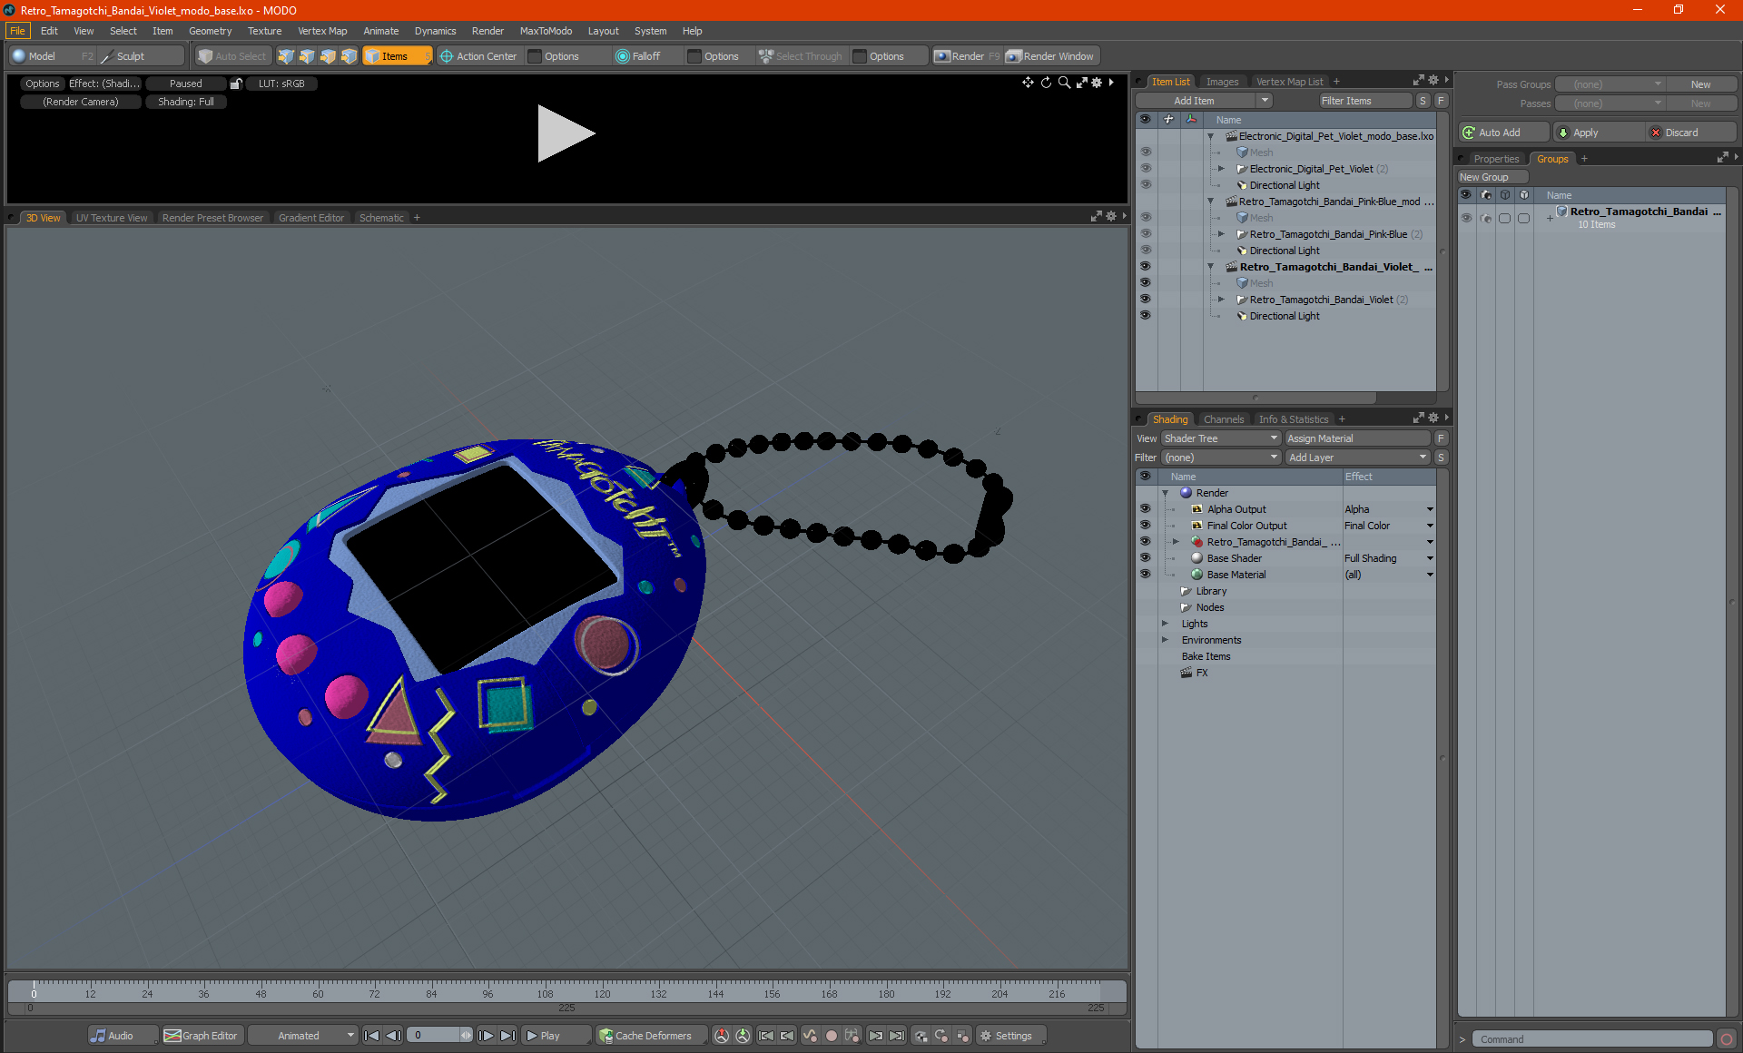Click Render Window button
This screenshot has width=1743, height=1053.
[x=1051, y=56]
